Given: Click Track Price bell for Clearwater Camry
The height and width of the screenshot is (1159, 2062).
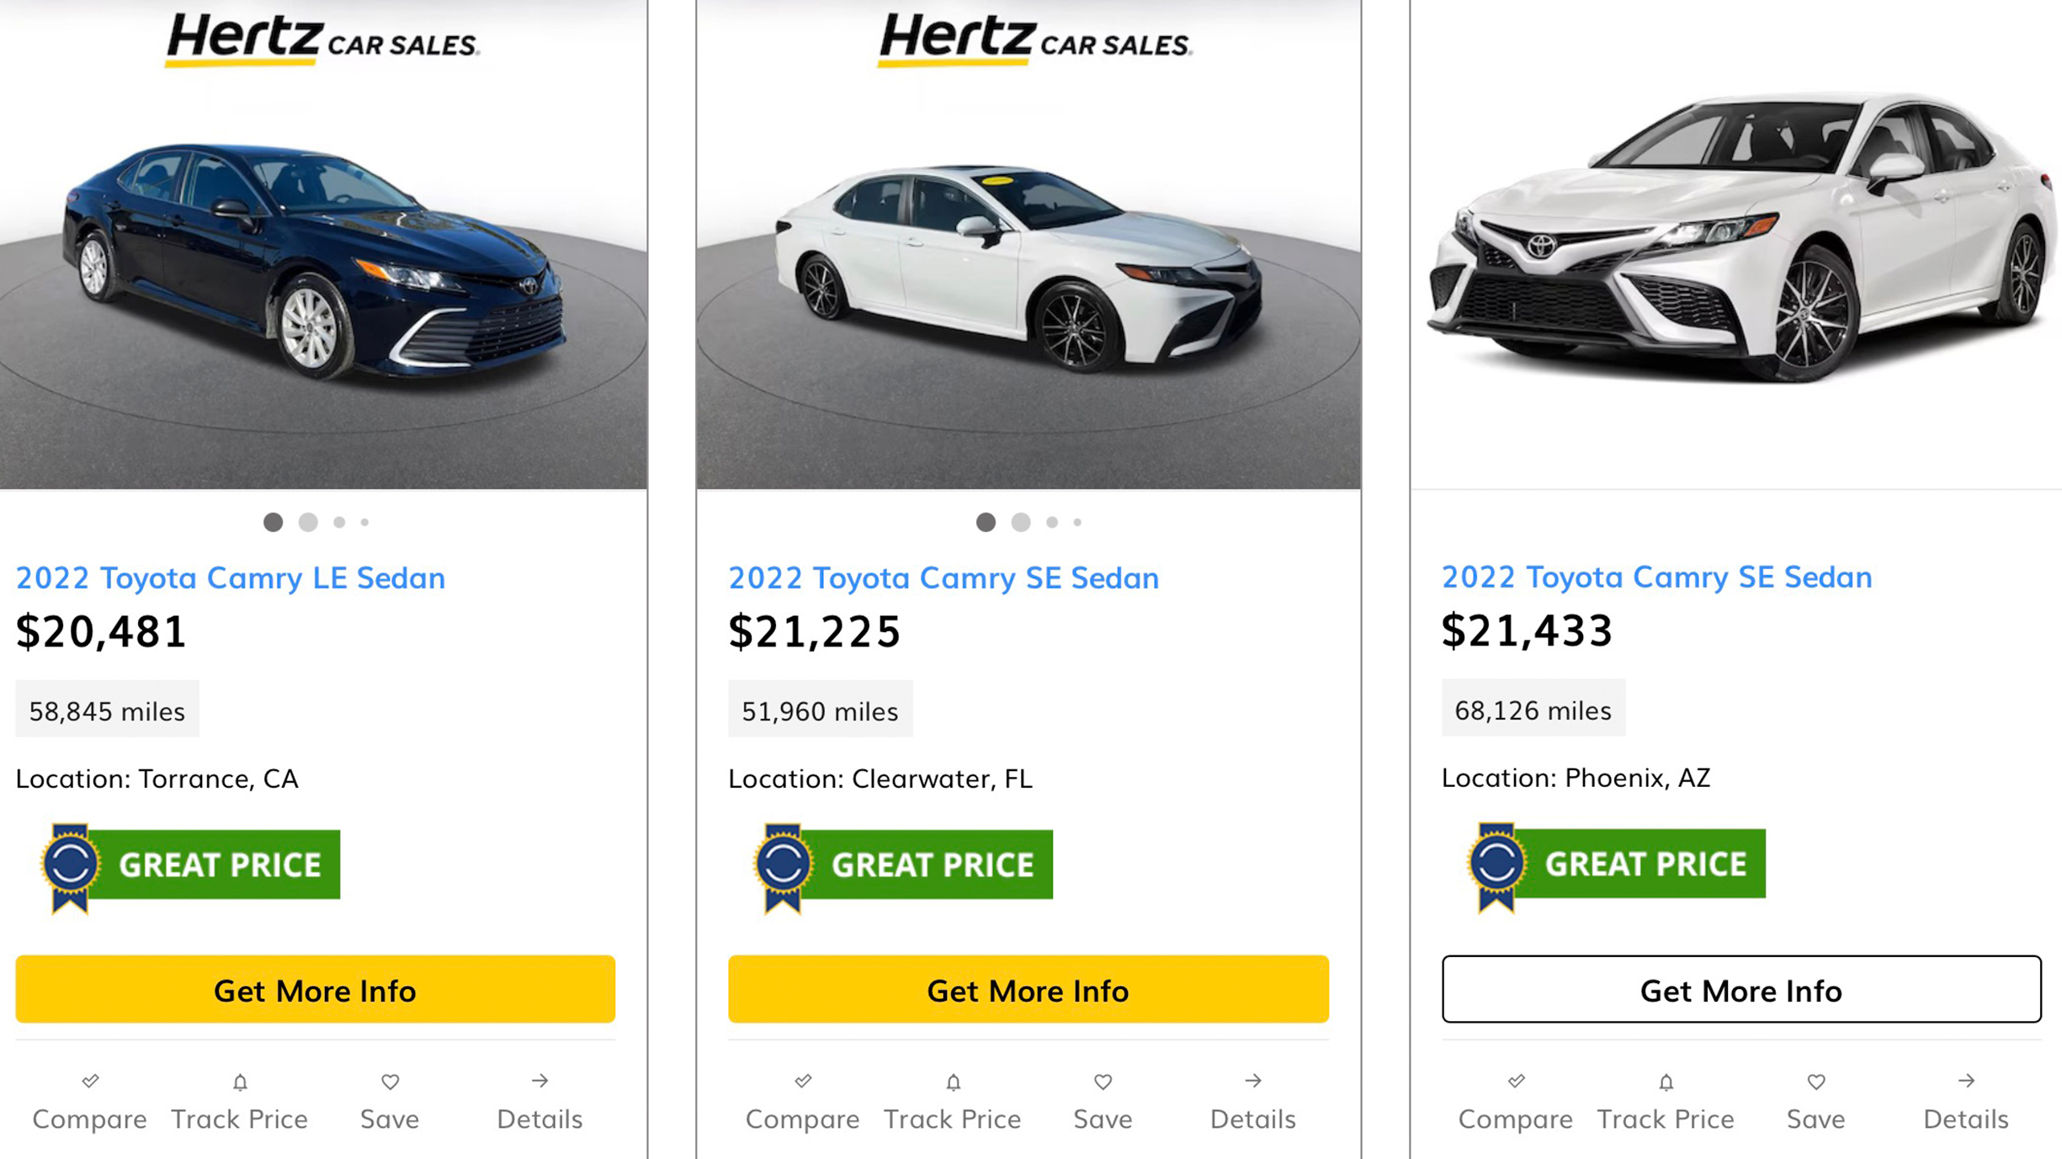Looking at the screenshot, I should 953,1082.
